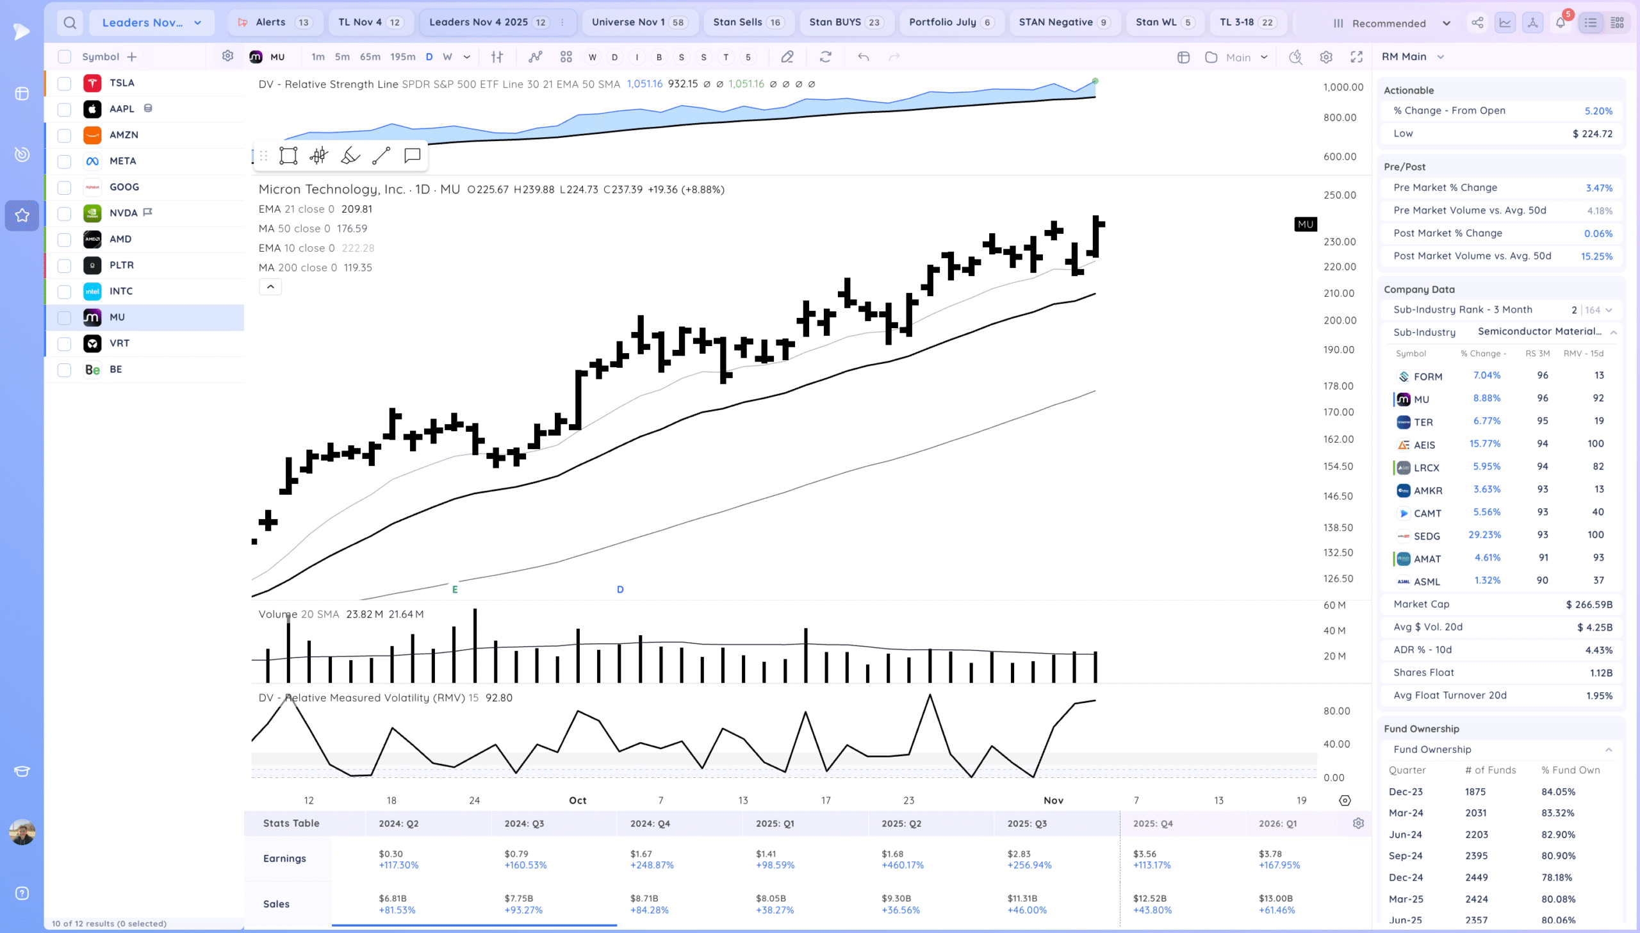Check the TSLA row checkbox

(64, 83)
